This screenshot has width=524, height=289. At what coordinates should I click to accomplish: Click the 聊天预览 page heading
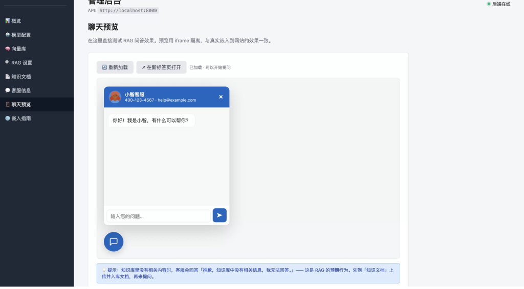[x=103, y=27]
